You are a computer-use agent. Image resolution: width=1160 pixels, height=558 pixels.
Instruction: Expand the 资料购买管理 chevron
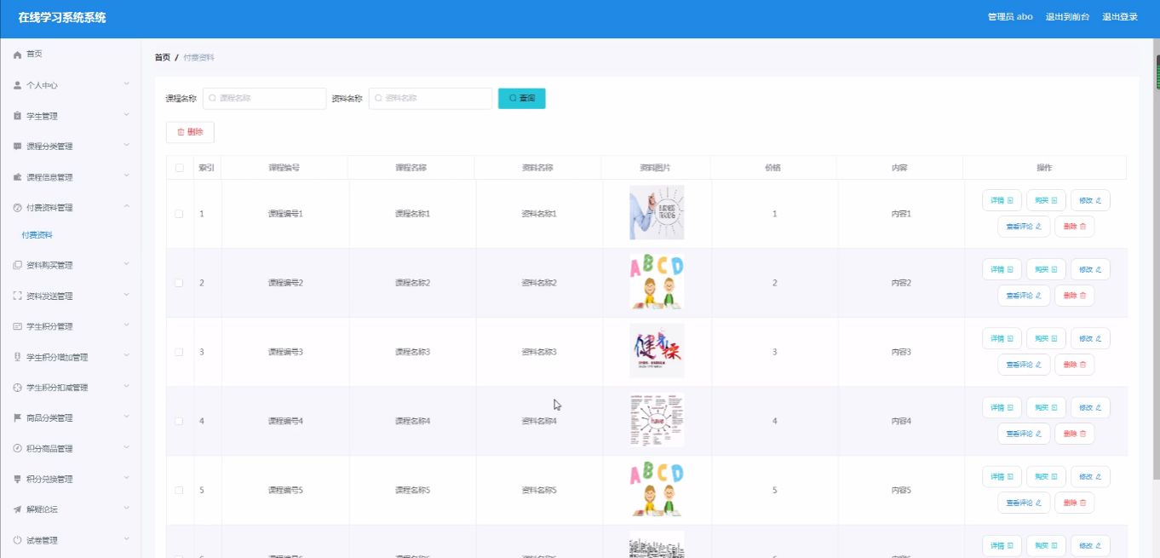click(126, 265)
